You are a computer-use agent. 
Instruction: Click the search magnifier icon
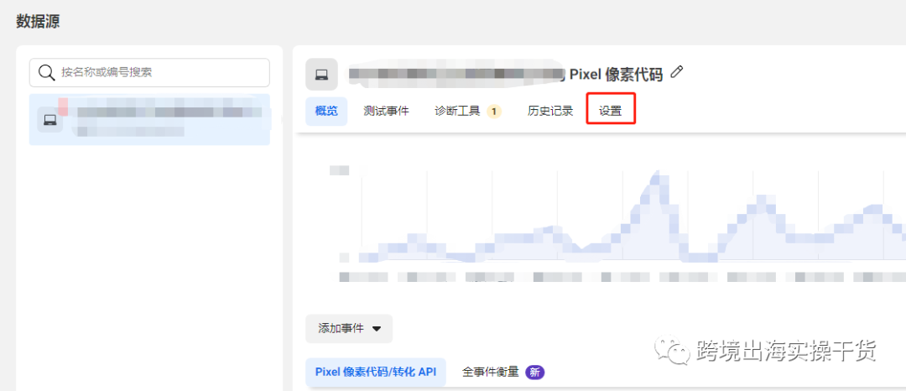pos(46,72)
